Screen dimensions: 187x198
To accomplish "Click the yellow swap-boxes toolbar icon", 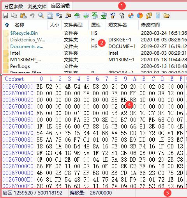I will 149,16.
